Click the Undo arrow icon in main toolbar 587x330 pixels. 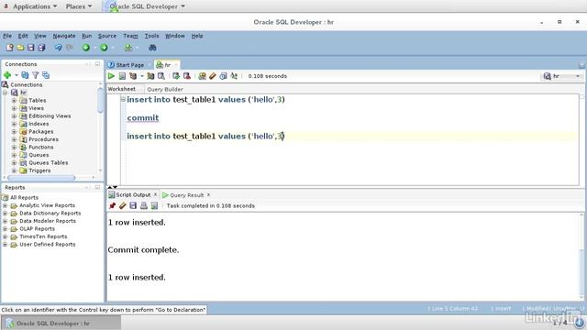click(x=58, y=48)
